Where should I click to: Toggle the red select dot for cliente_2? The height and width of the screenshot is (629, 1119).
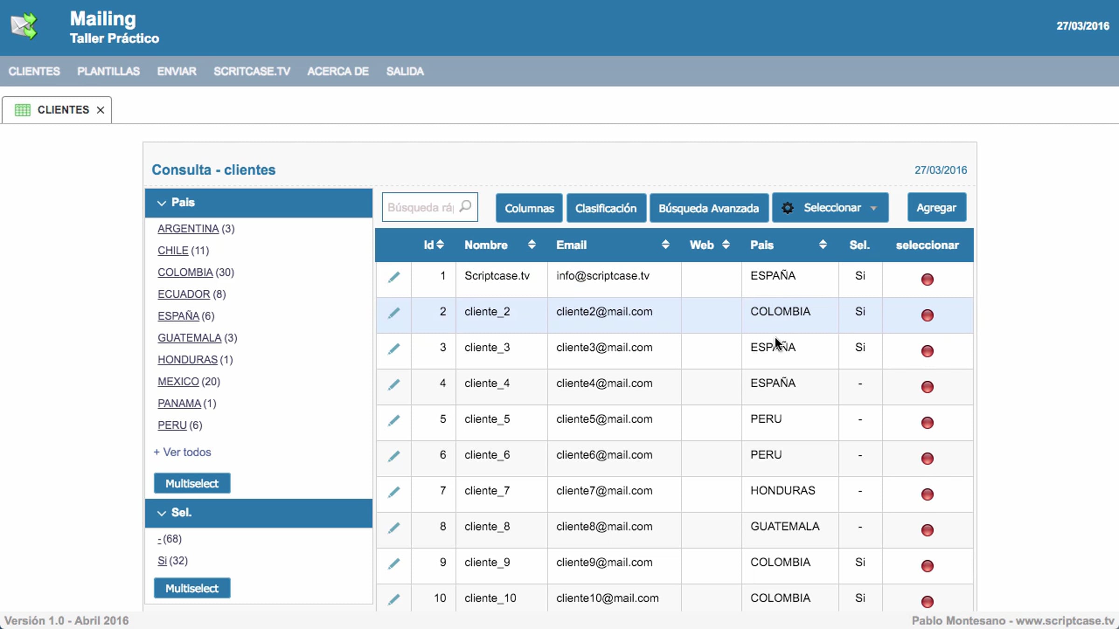(927, 315)
